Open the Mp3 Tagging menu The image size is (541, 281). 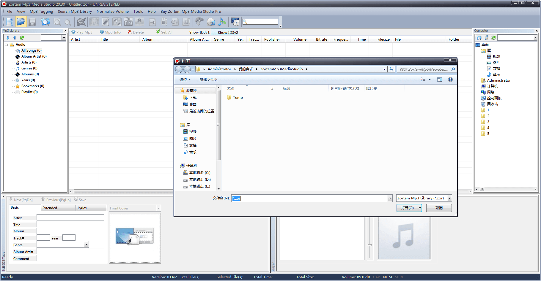pyautogui.click(x=41, y=12)
